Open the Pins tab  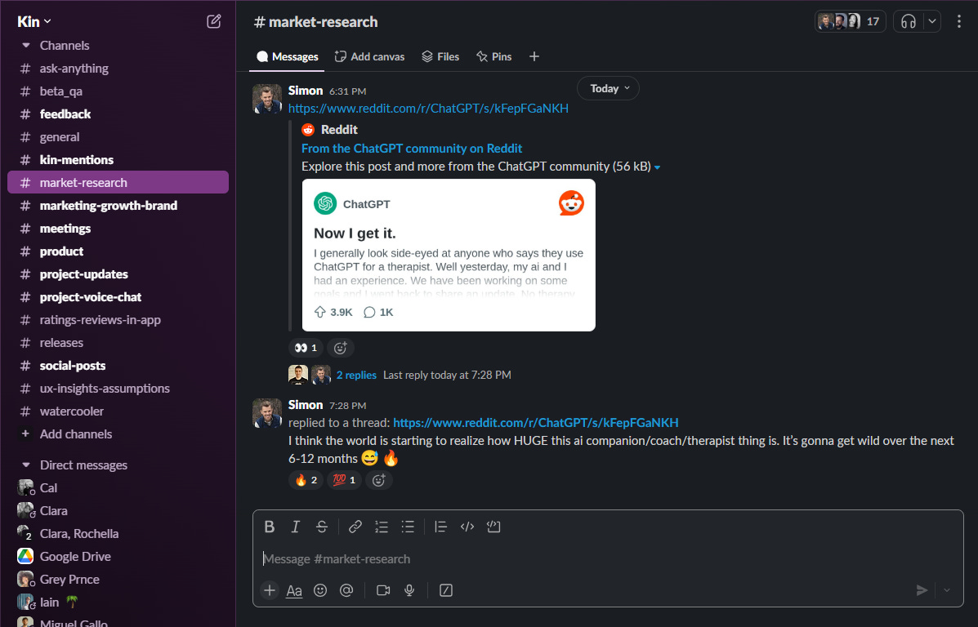[x=494, y=56]
